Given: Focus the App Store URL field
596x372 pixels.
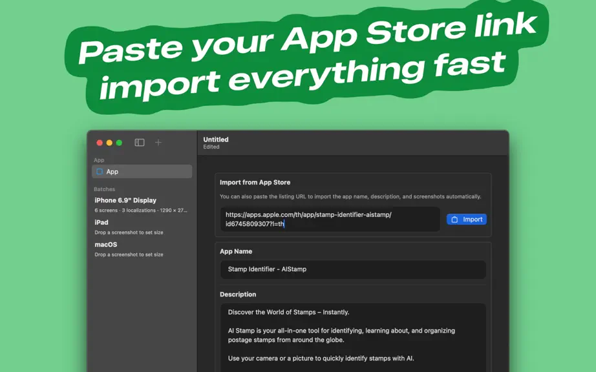Looking at the screenshot, I should (x=330, y=219).
